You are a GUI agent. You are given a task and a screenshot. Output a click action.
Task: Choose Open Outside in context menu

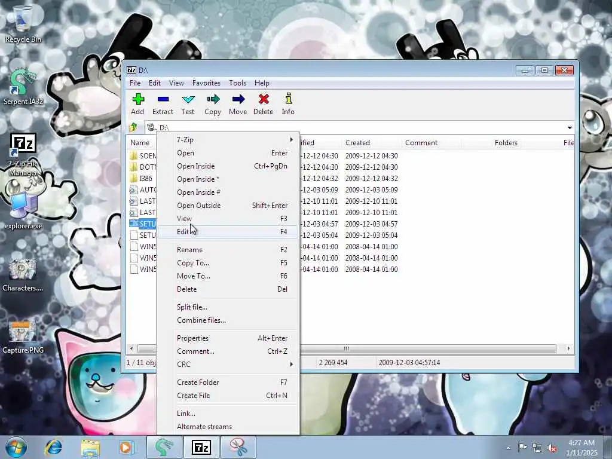(x=228, y=206)
